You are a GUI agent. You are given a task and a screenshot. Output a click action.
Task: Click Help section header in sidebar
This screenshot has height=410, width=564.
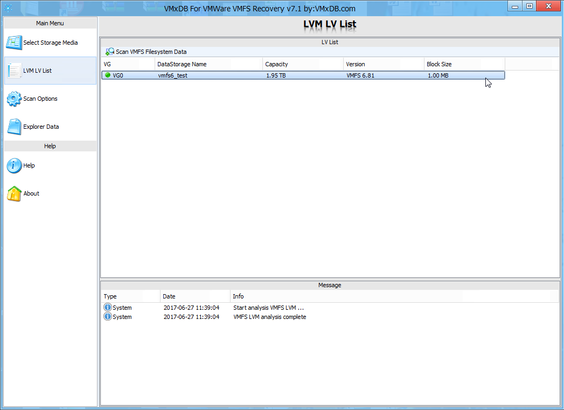point(50,146)
